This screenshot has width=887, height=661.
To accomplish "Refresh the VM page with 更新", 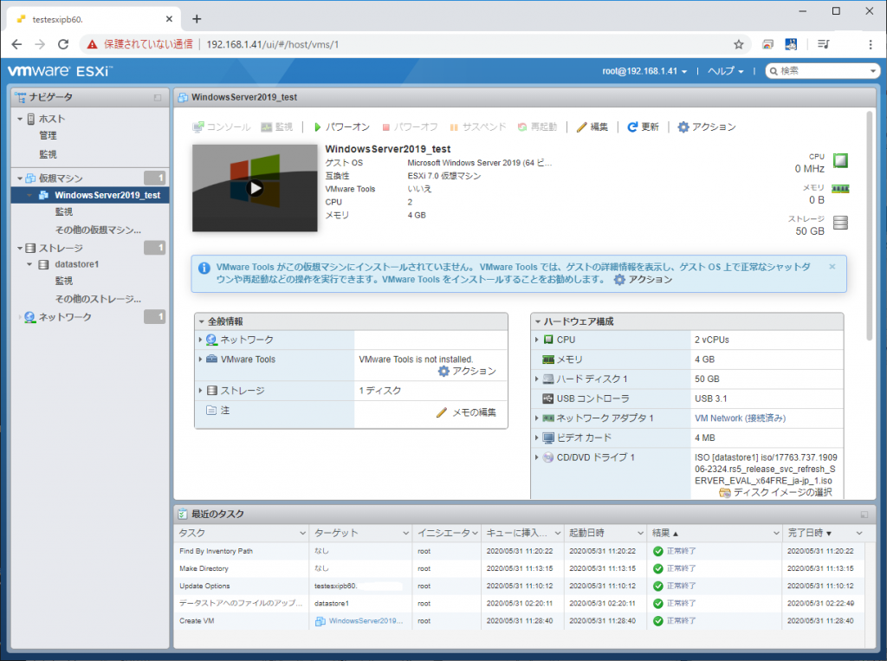I will coord(644,126).
